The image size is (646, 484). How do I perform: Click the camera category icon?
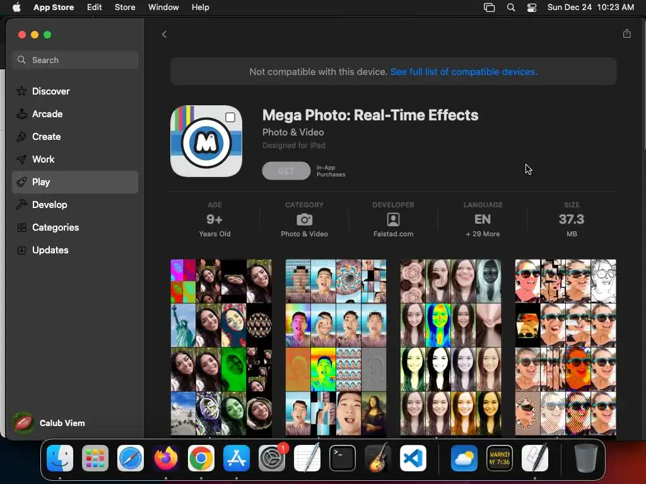(305, 219)
